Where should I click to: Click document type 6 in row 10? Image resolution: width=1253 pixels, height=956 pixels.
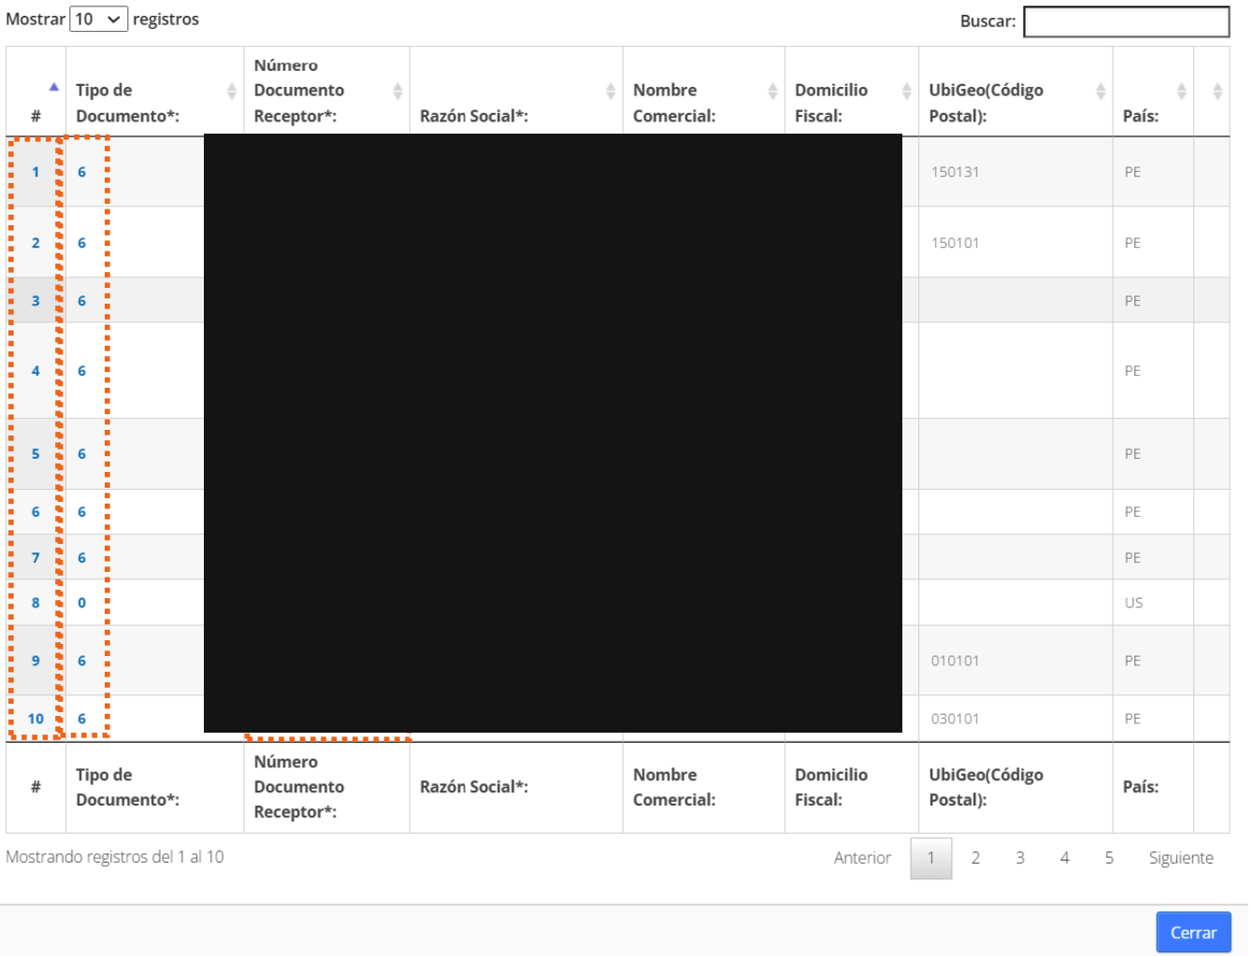pos(81,719)
